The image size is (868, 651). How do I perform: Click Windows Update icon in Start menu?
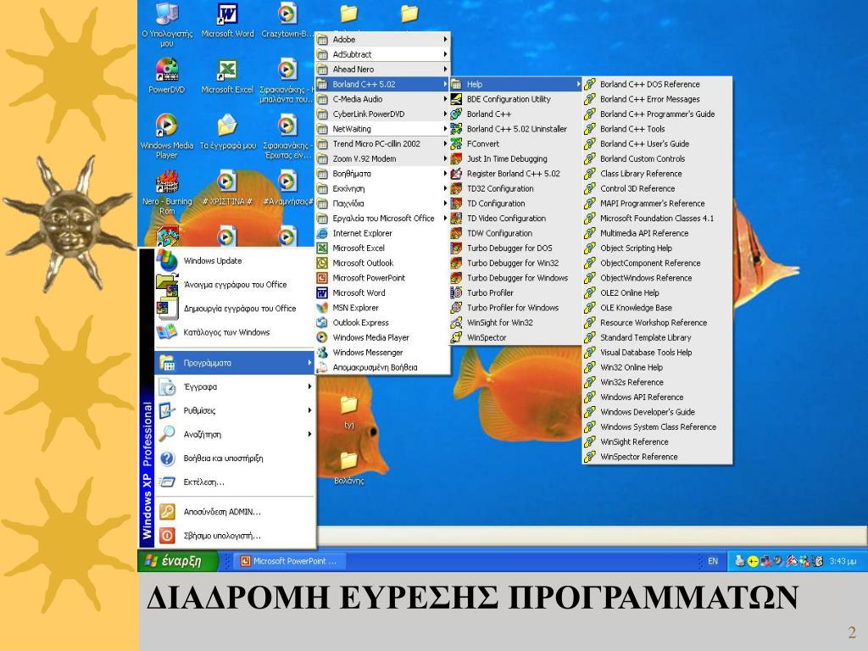(167, 261)
